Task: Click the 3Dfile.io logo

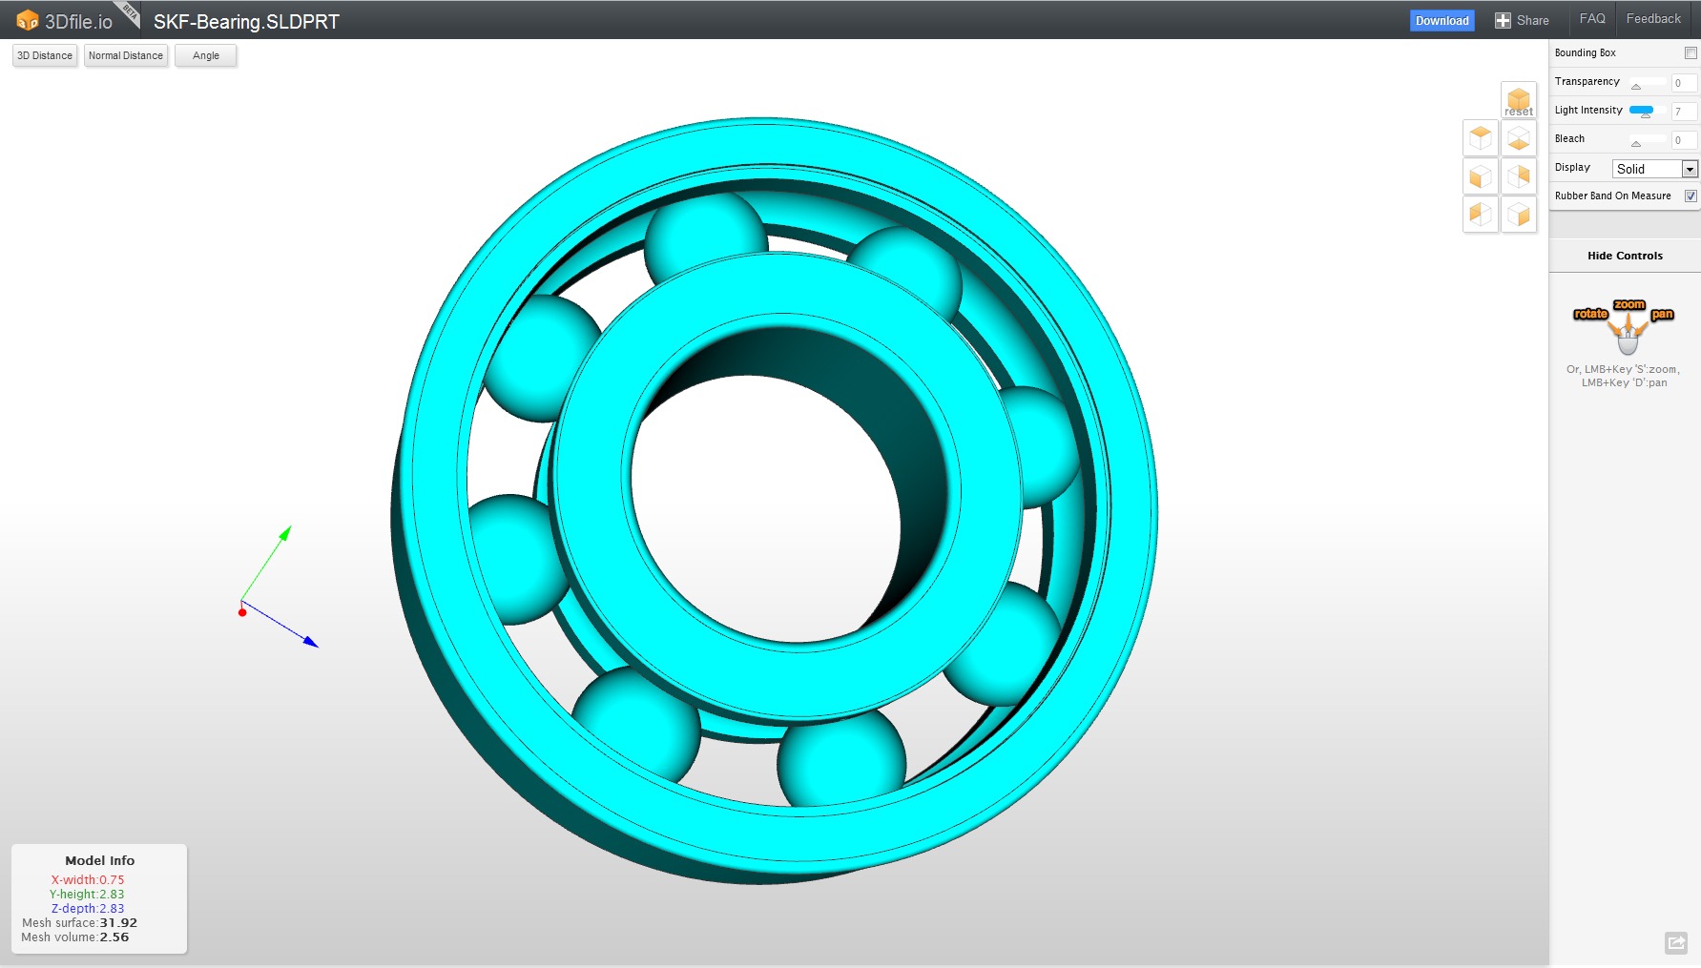Action: pos(65,21)
